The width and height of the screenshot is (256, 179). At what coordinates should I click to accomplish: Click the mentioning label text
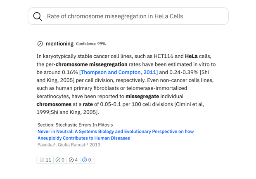pyautogui.click(x=59, y=44)
